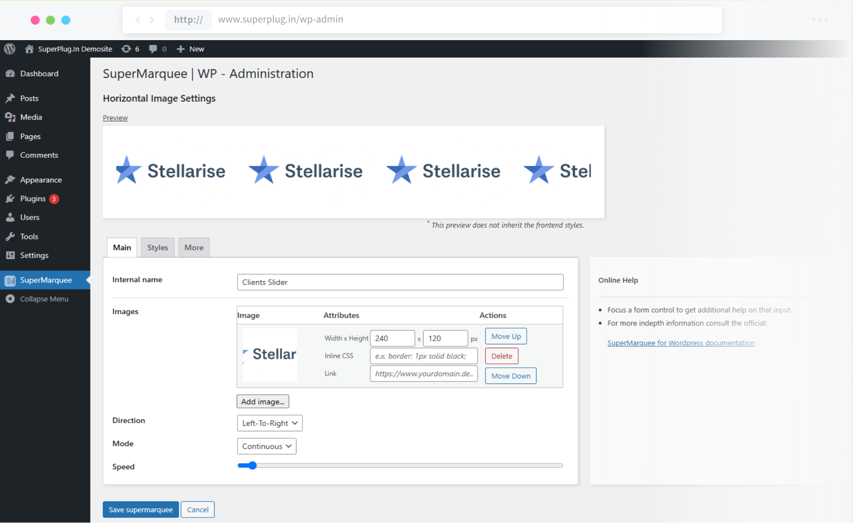Click the Internal name field
This screenshot has width=853, height=523.
click(400, 282)
